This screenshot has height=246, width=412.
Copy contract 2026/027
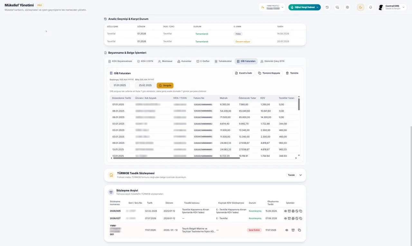(301, 218)
